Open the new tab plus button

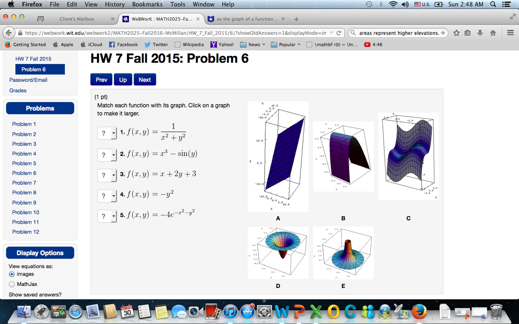point(296,19)
